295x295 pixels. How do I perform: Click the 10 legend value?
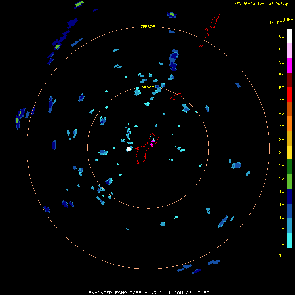pos(282,217)
